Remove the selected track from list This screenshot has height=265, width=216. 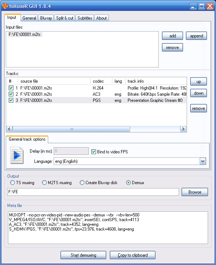point(199,108)
